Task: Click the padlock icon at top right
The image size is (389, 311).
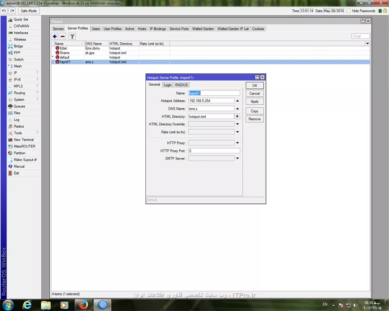Action: 385,11
